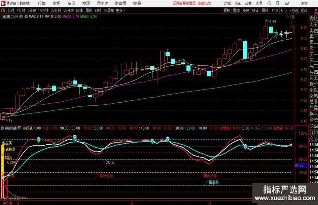The height and width of the screenshot is (205, 318).
Task: Switch to 分时 chart tab
Action: pos(11,10)
